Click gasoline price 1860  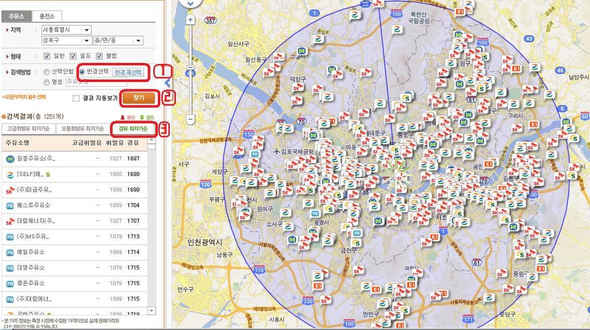115,174
